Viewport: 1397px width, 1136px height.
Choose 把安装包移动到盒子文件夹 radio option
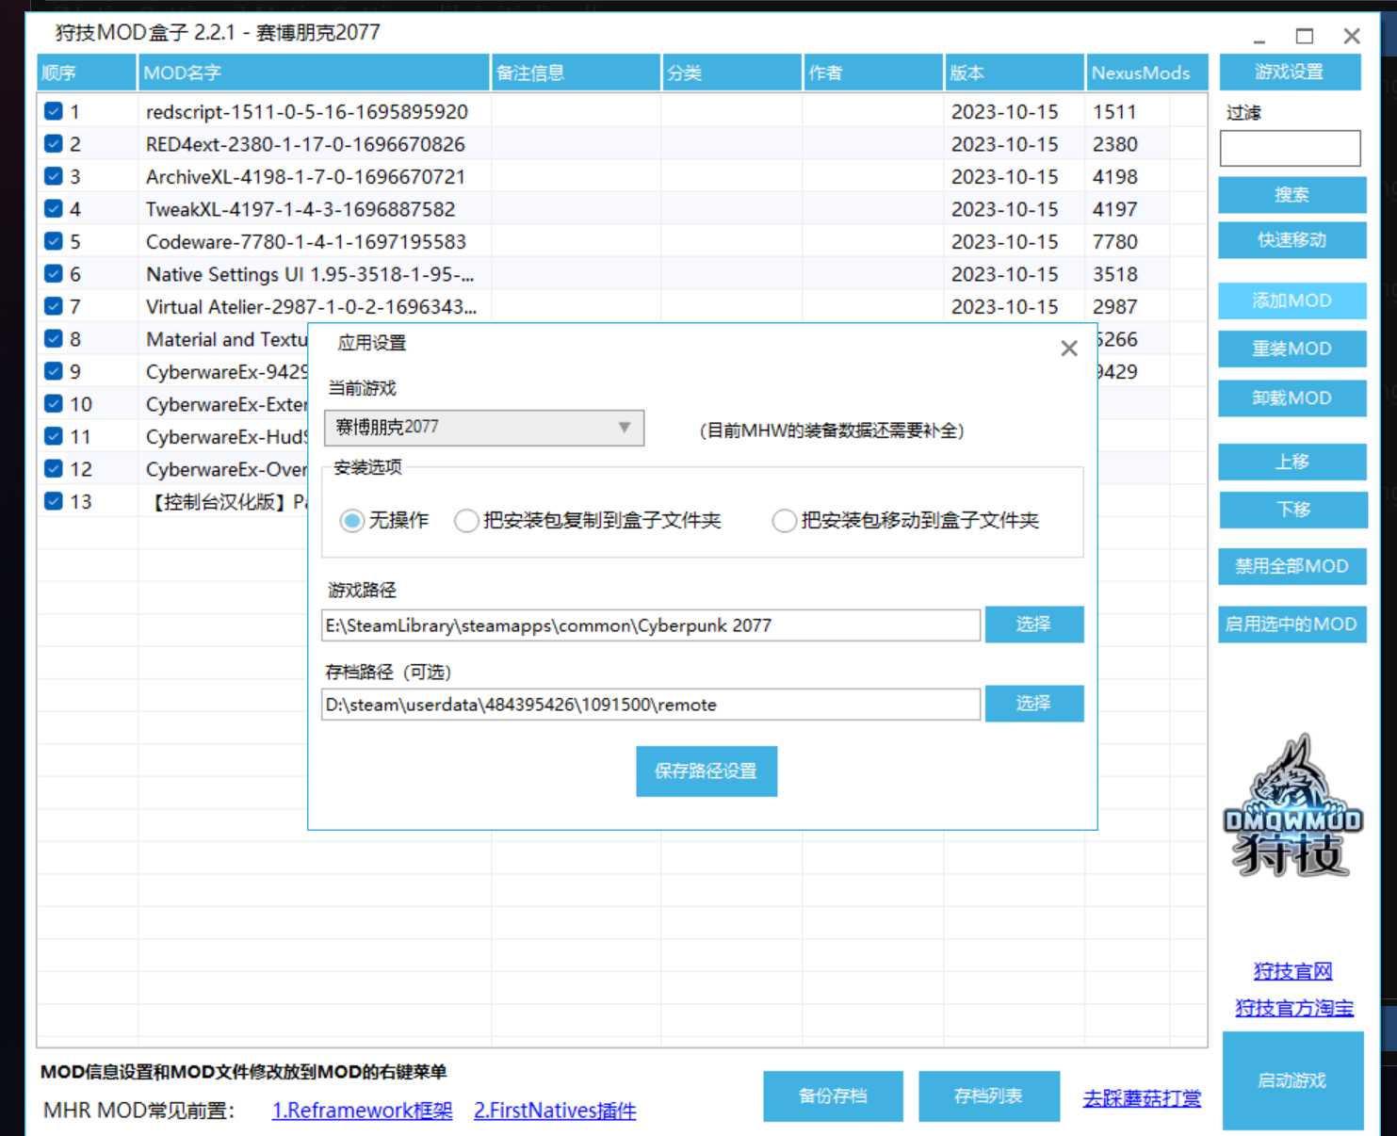pos(784,521)
